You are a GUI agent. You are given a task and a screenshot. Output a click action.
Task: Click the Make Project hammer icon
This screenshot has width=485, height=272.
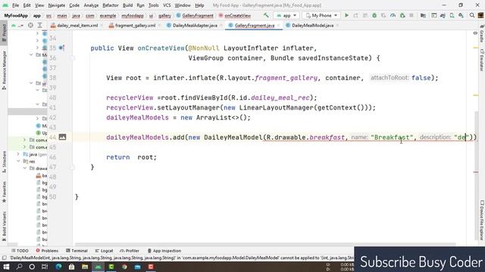pyautogui.click(x=266, y=15)
